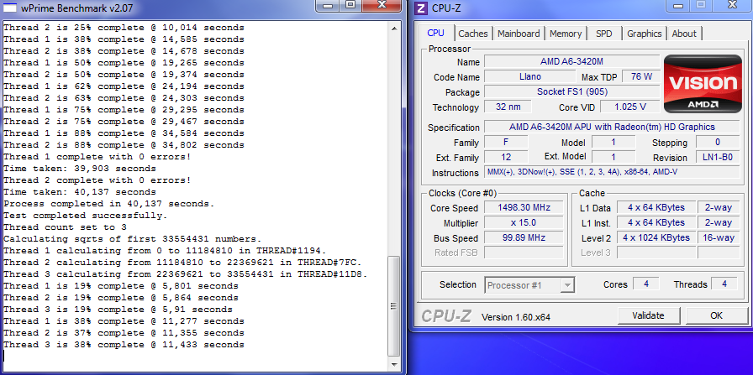Click the Technology value 32 nm
The width and height of the screenshot is (753, 375).
508,107
